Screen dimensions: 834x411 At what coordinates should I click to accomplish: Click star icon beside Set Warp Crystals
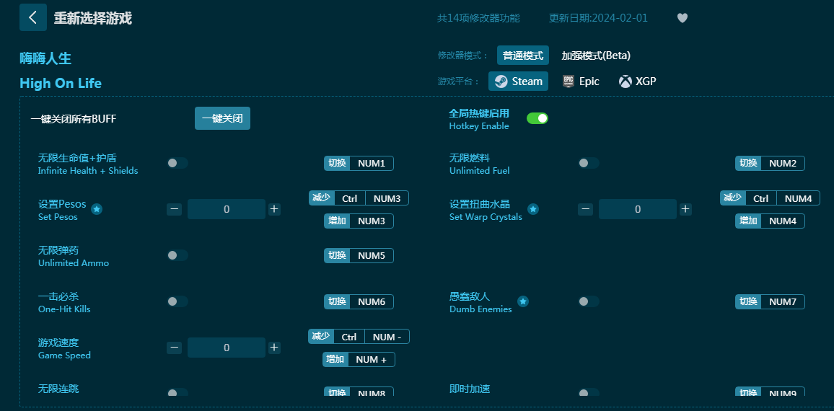[x=533, y=209]
